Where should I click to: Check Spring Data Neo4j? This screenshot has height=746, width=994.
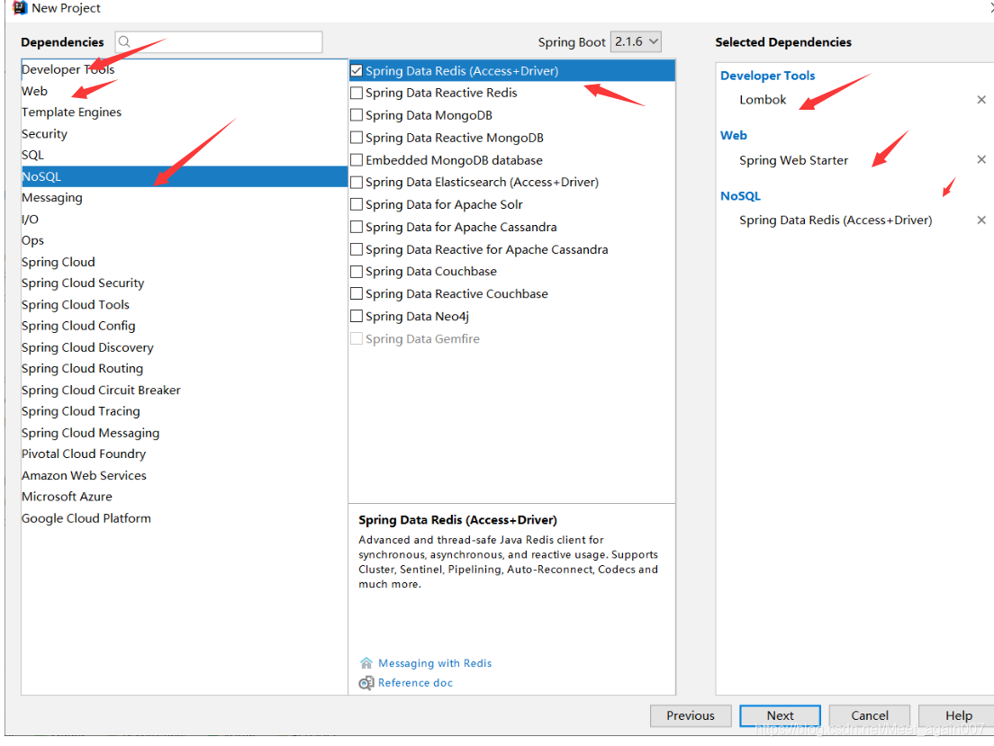tap(357, 316)
